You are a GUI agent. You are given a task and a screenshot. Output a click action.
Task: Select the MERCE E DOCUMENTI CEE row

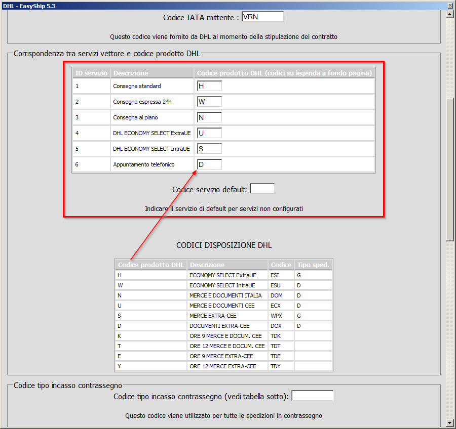tap(223, 306)
